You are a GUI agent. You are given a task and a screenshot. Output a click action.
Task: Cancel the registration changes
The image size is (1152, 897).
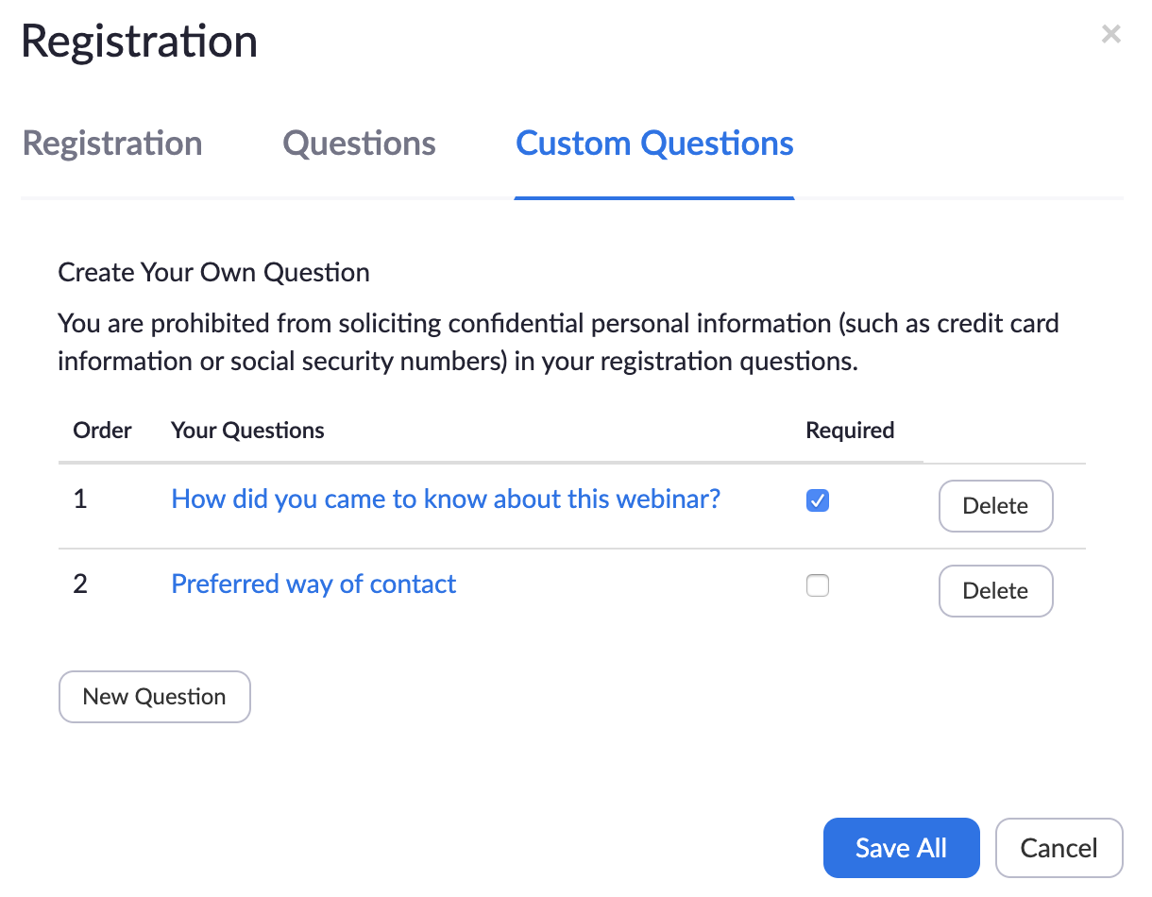[1059, 848]
